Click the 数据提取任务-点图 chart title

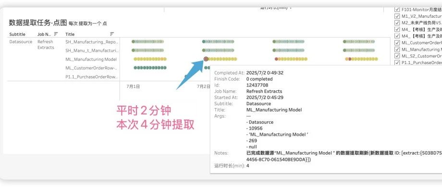coord(38,23)
